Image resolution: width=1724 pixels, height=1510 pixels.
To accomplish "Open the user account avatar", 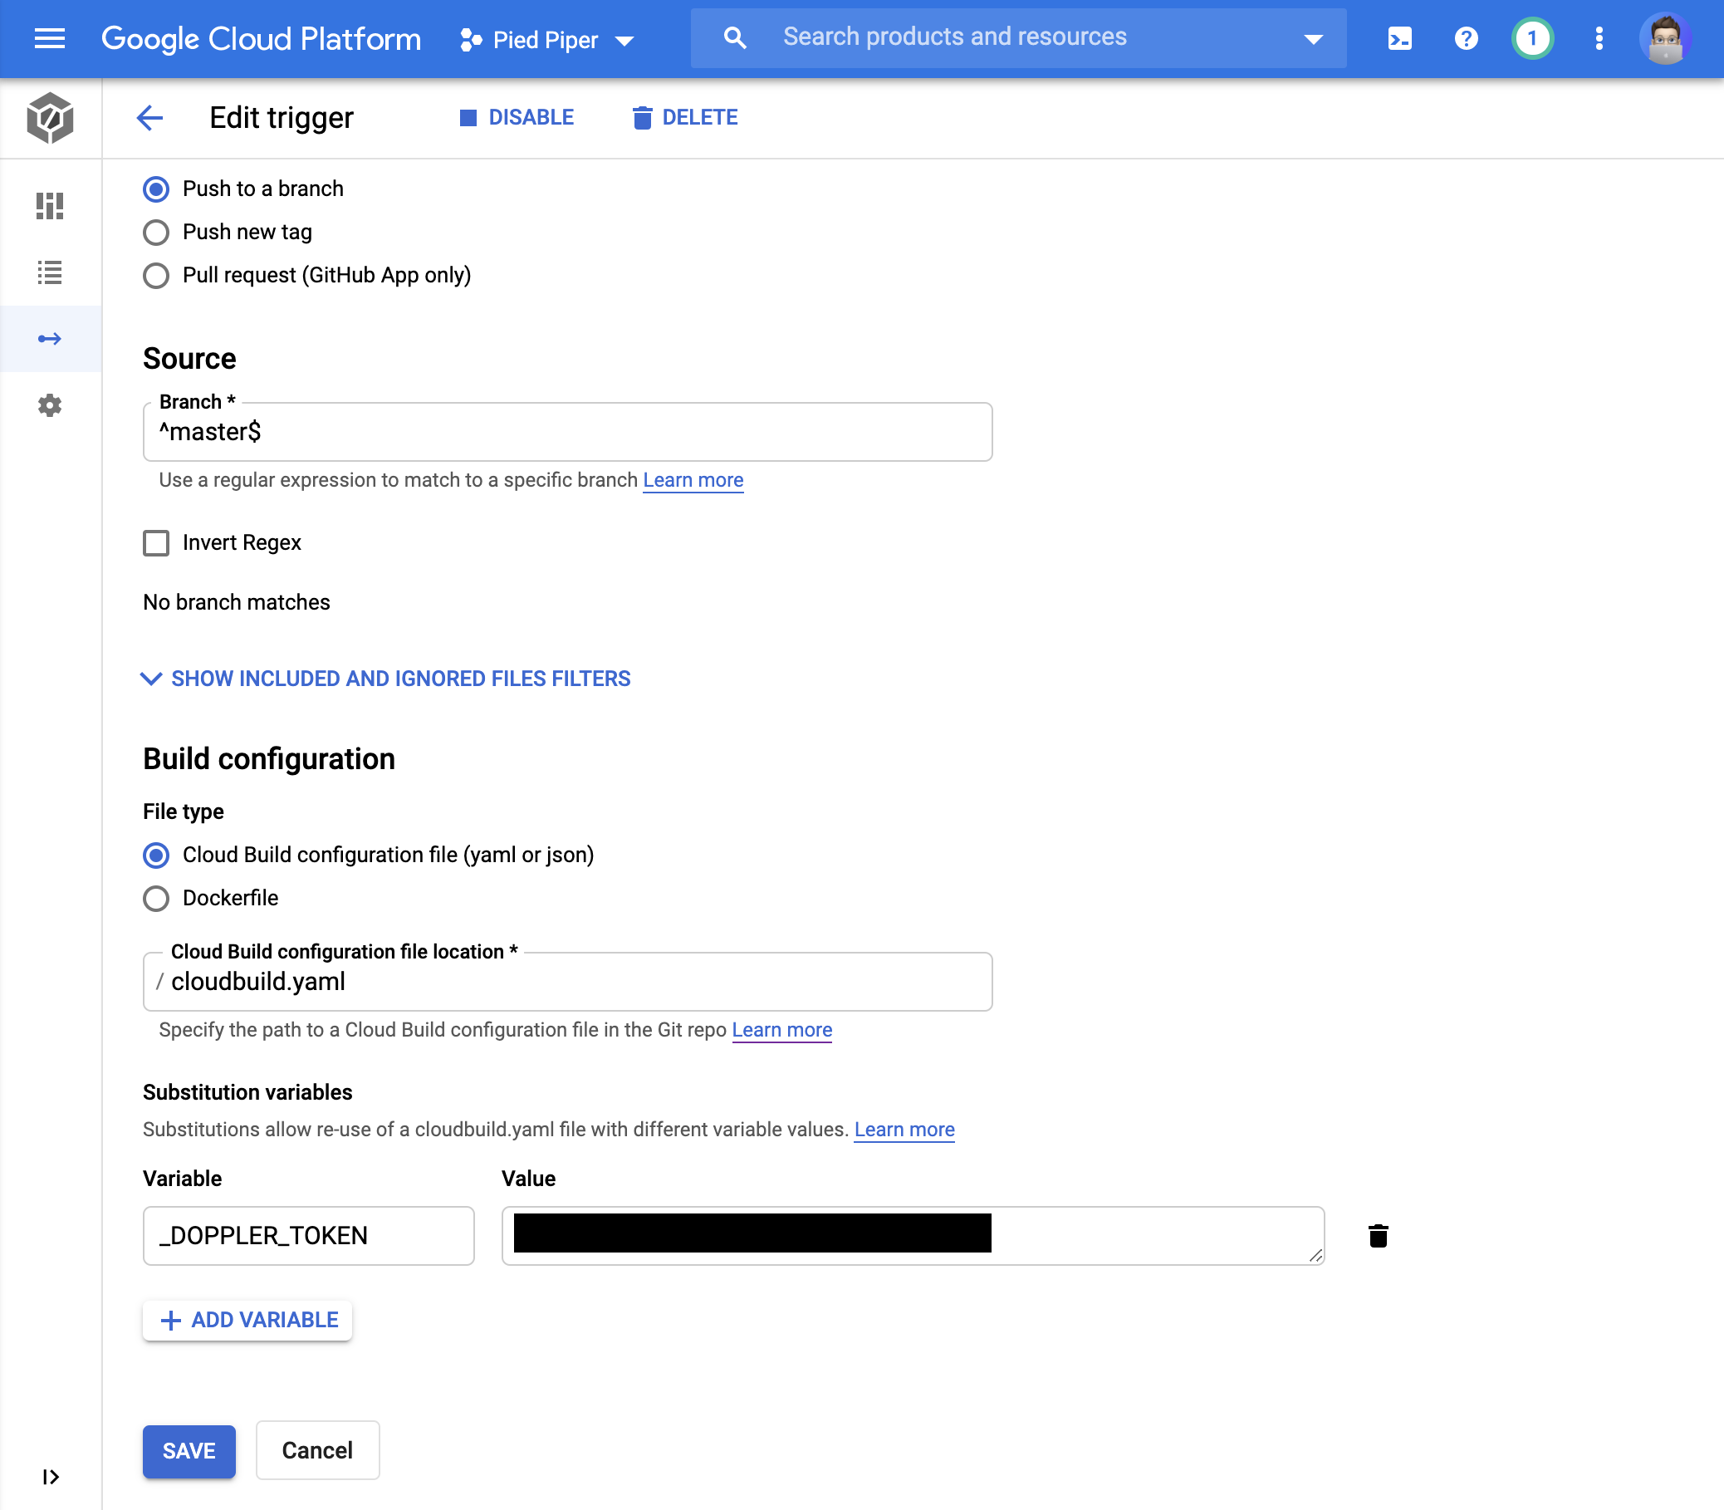I will [1665, 39].
